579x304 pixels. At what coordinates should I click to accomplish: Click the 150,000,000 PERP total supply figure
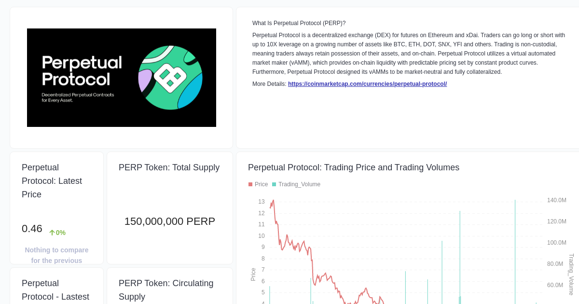tap(169, 221)
